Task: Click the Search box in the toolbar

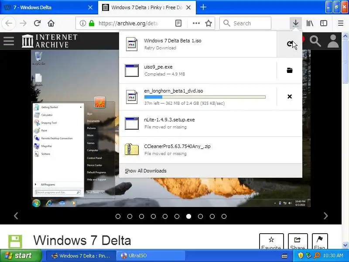Action: (x=245, y=23)
